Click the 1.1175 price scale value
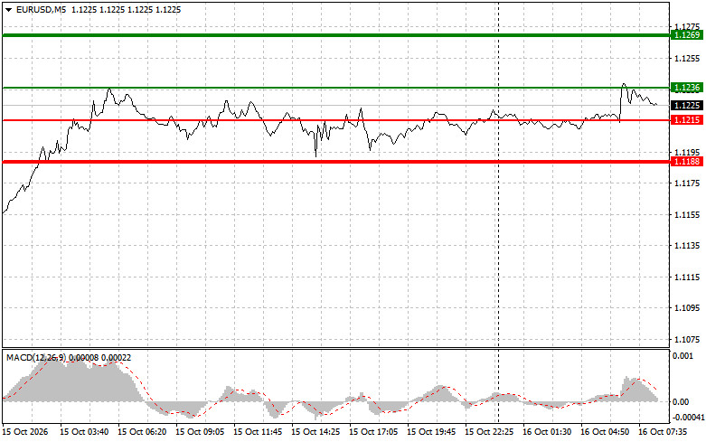The height and width of the screenshot is (442, 706). pyautogui.click(x=687, y=183)
